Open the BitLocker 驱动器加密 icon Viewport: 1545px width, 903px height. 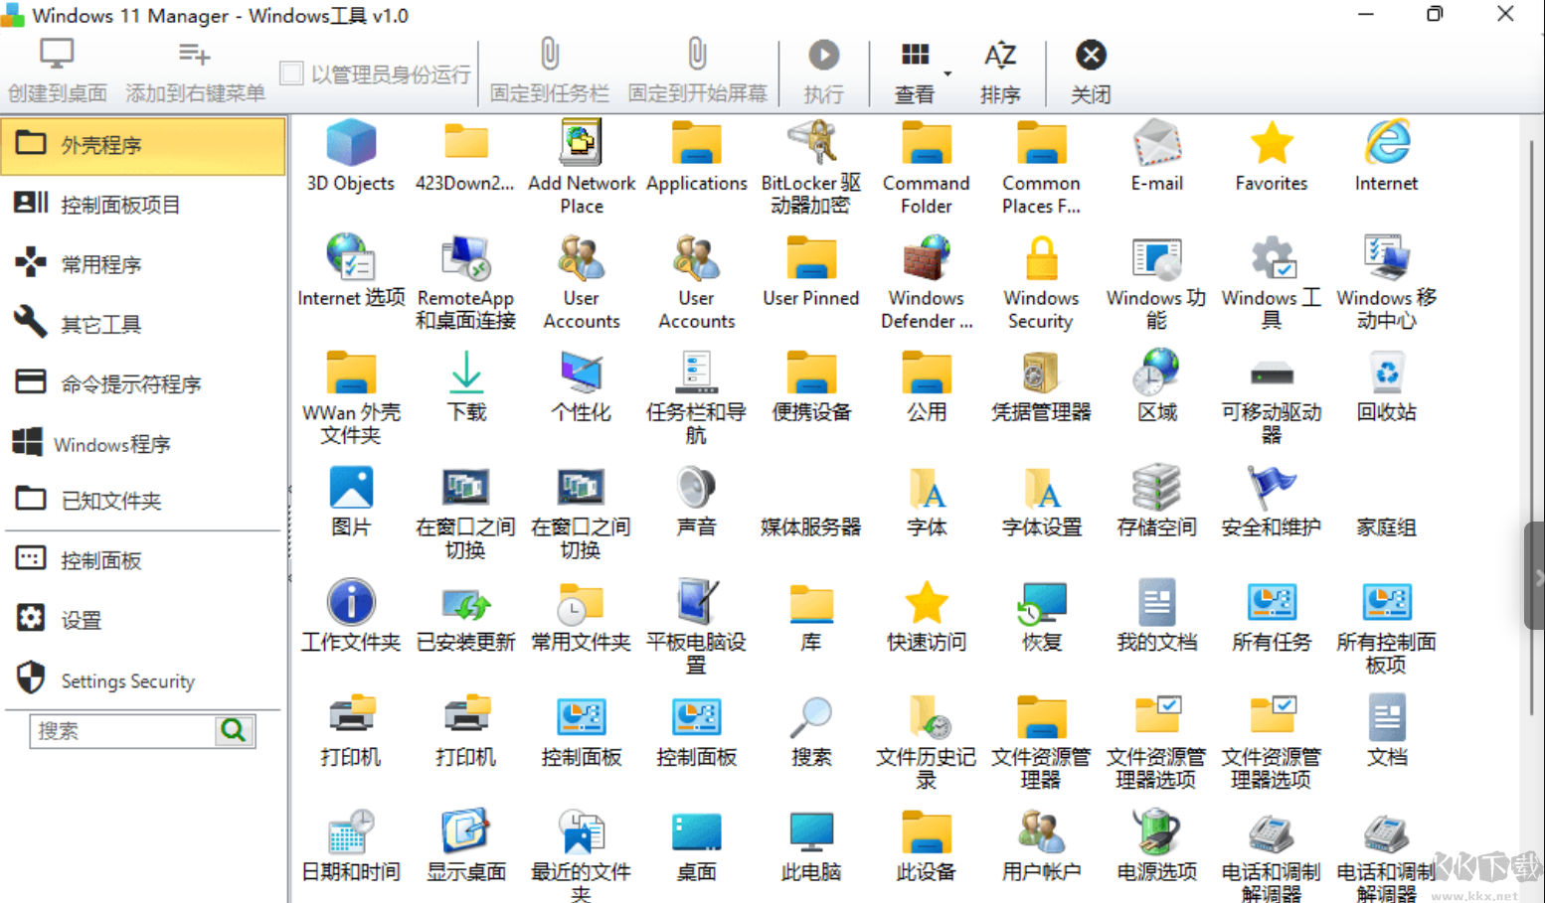811,143
